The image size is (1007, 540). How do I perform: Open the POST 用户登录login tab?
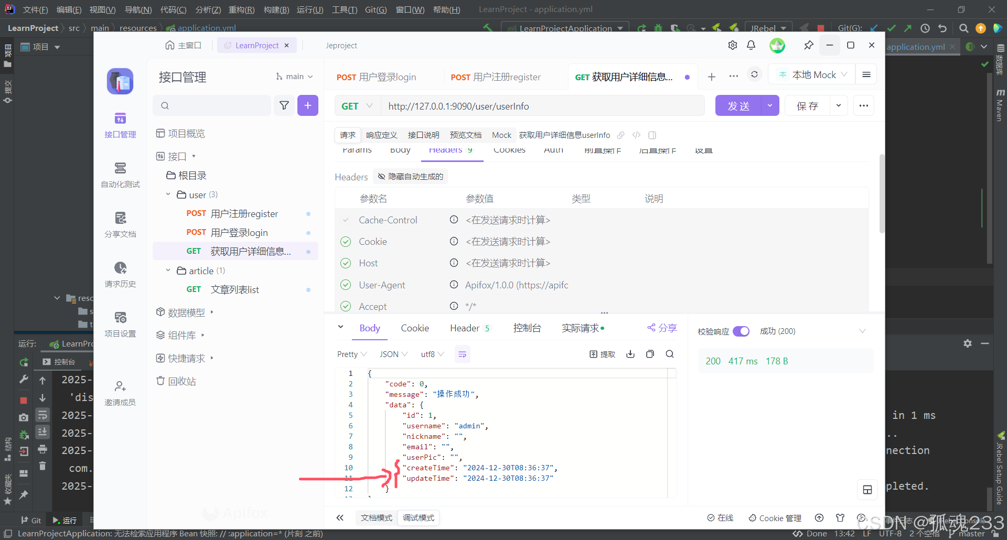click(377, 77)
